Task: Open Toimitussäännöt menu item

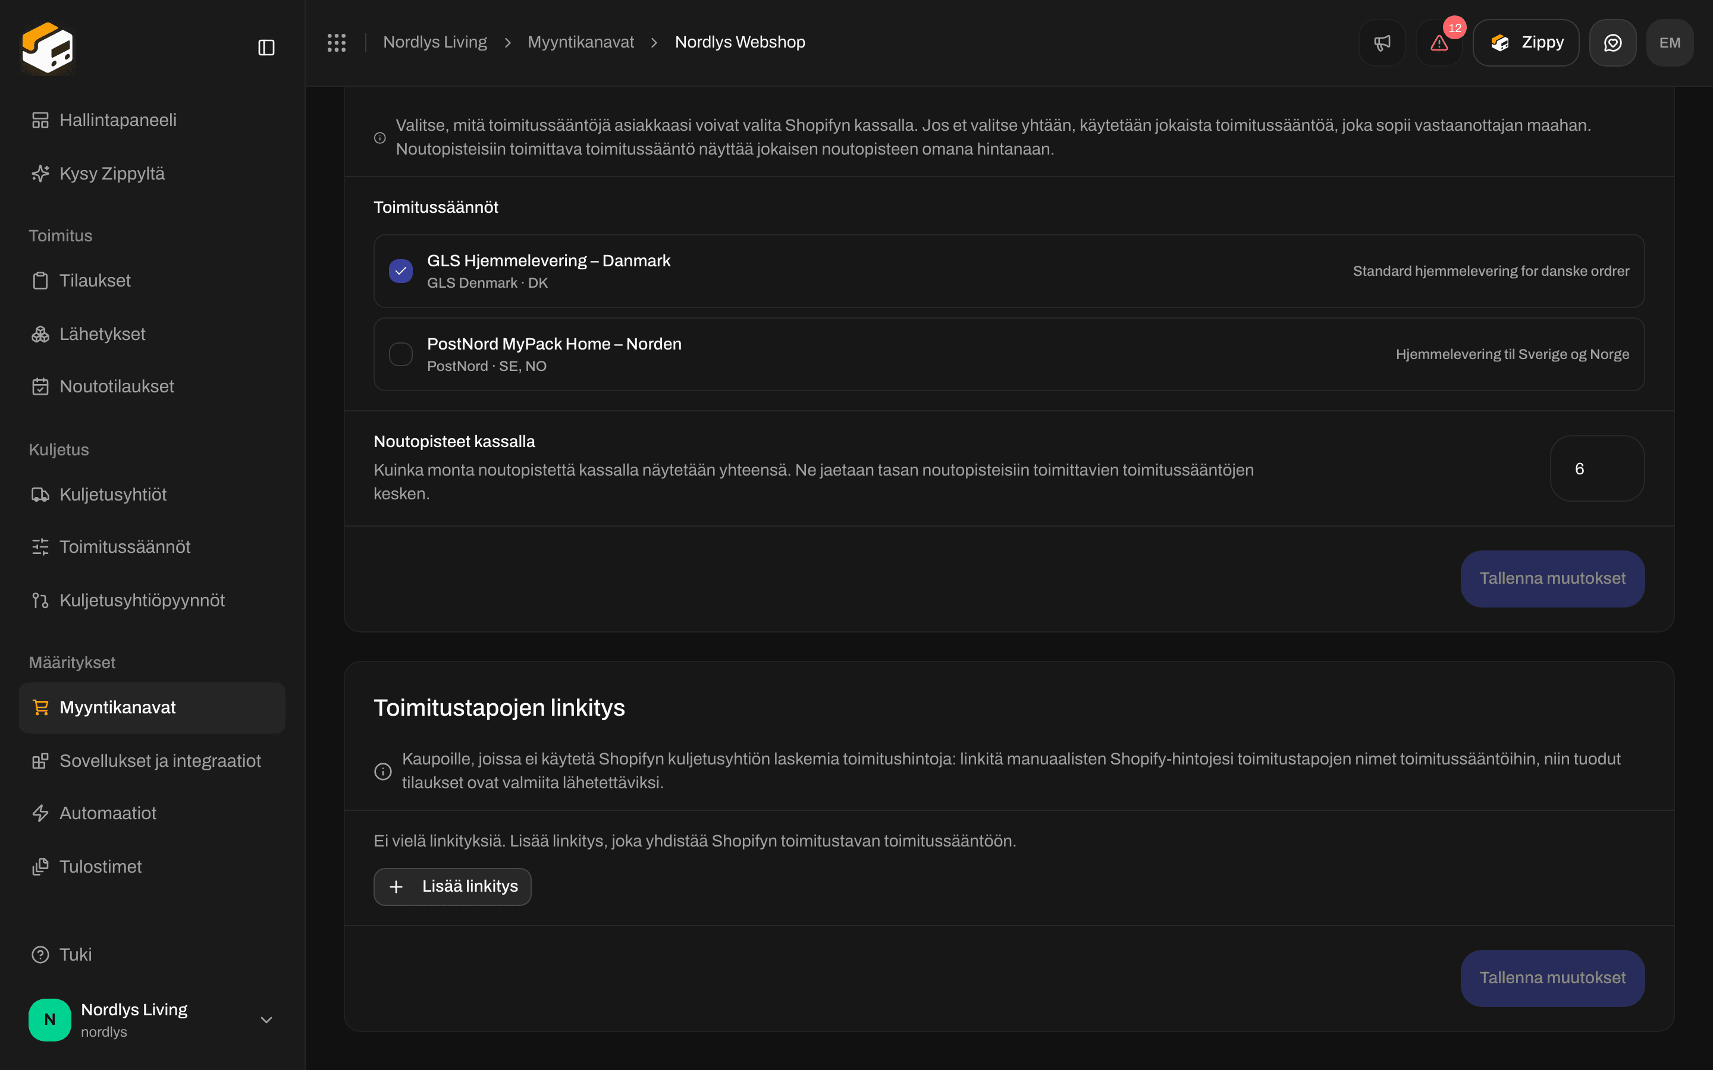Action: click(x=152, y=547)
